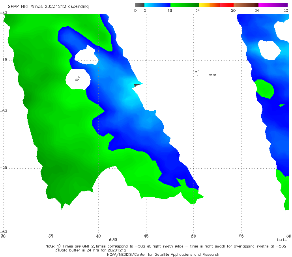Click the '30' longitude axis label
The height and width of the screenshot is (257, 292).
(x=3, y=236)
